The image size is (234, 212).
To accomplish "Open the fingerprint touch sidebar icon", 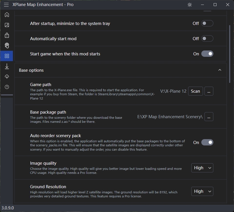I will 7,46.
